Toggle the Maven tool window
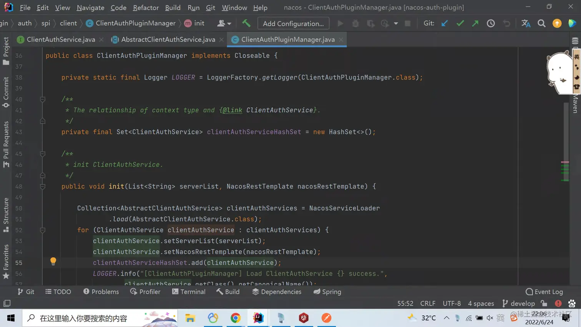Image resolution: width=581 pixels, height=327 pixels. [575, 103]
